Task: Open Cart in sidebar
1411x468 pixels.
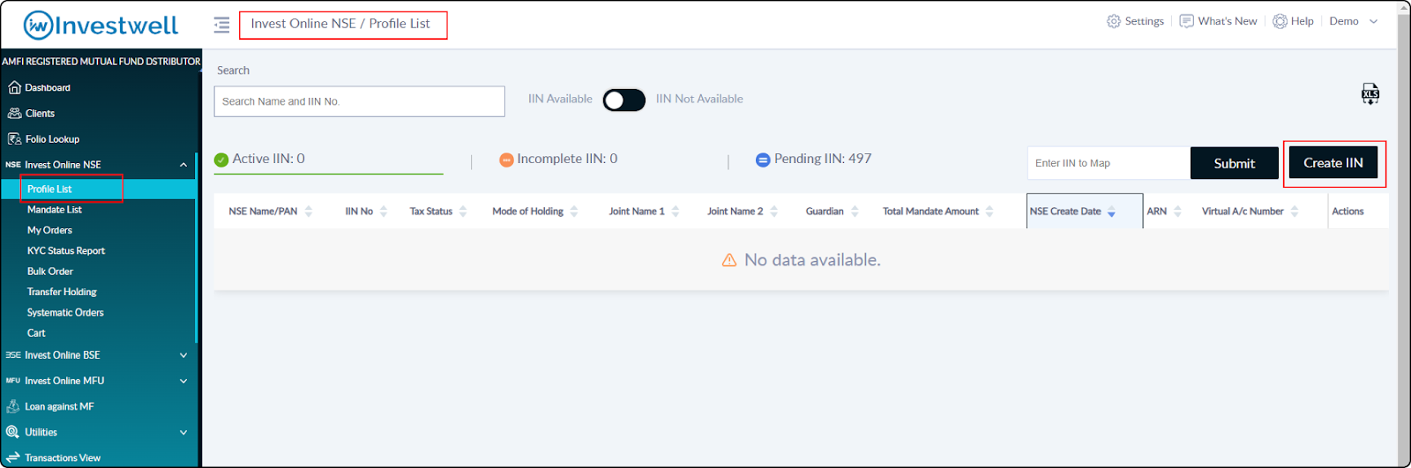Action: (36, 333)
